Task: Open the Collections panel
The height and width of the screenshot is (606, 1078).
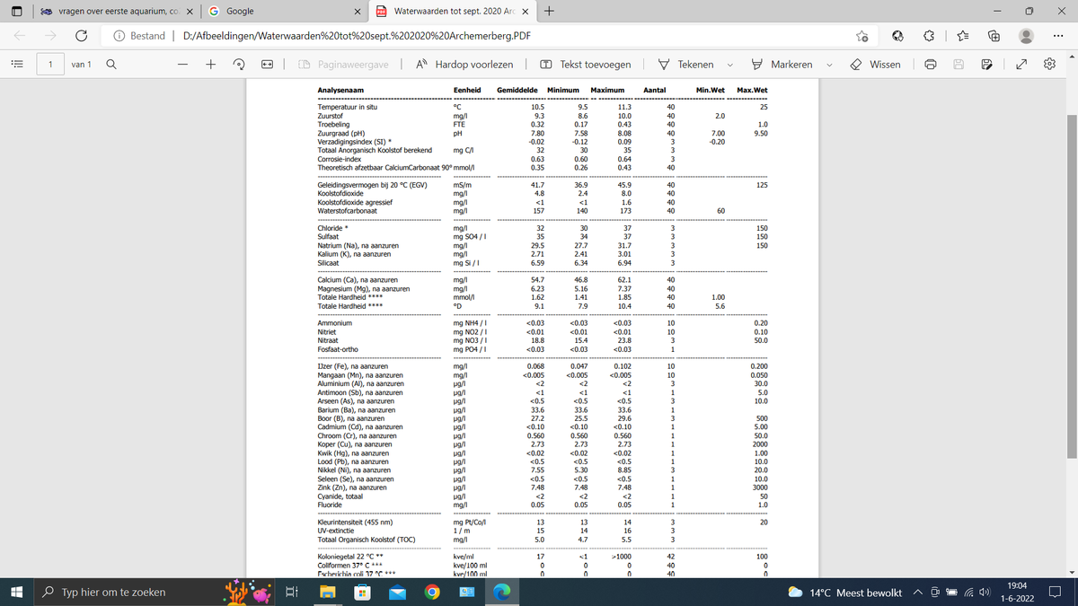Action: [x=994, y=36]
